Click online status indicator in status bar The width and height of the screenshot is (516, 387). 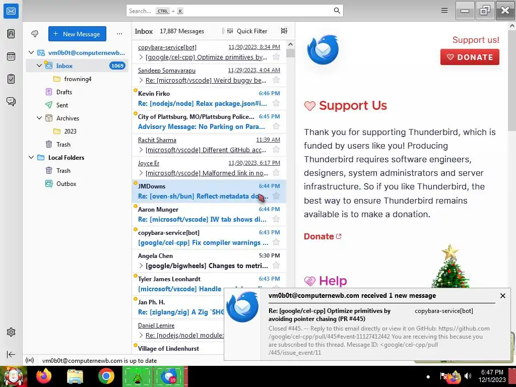click(x=30, y=360)
